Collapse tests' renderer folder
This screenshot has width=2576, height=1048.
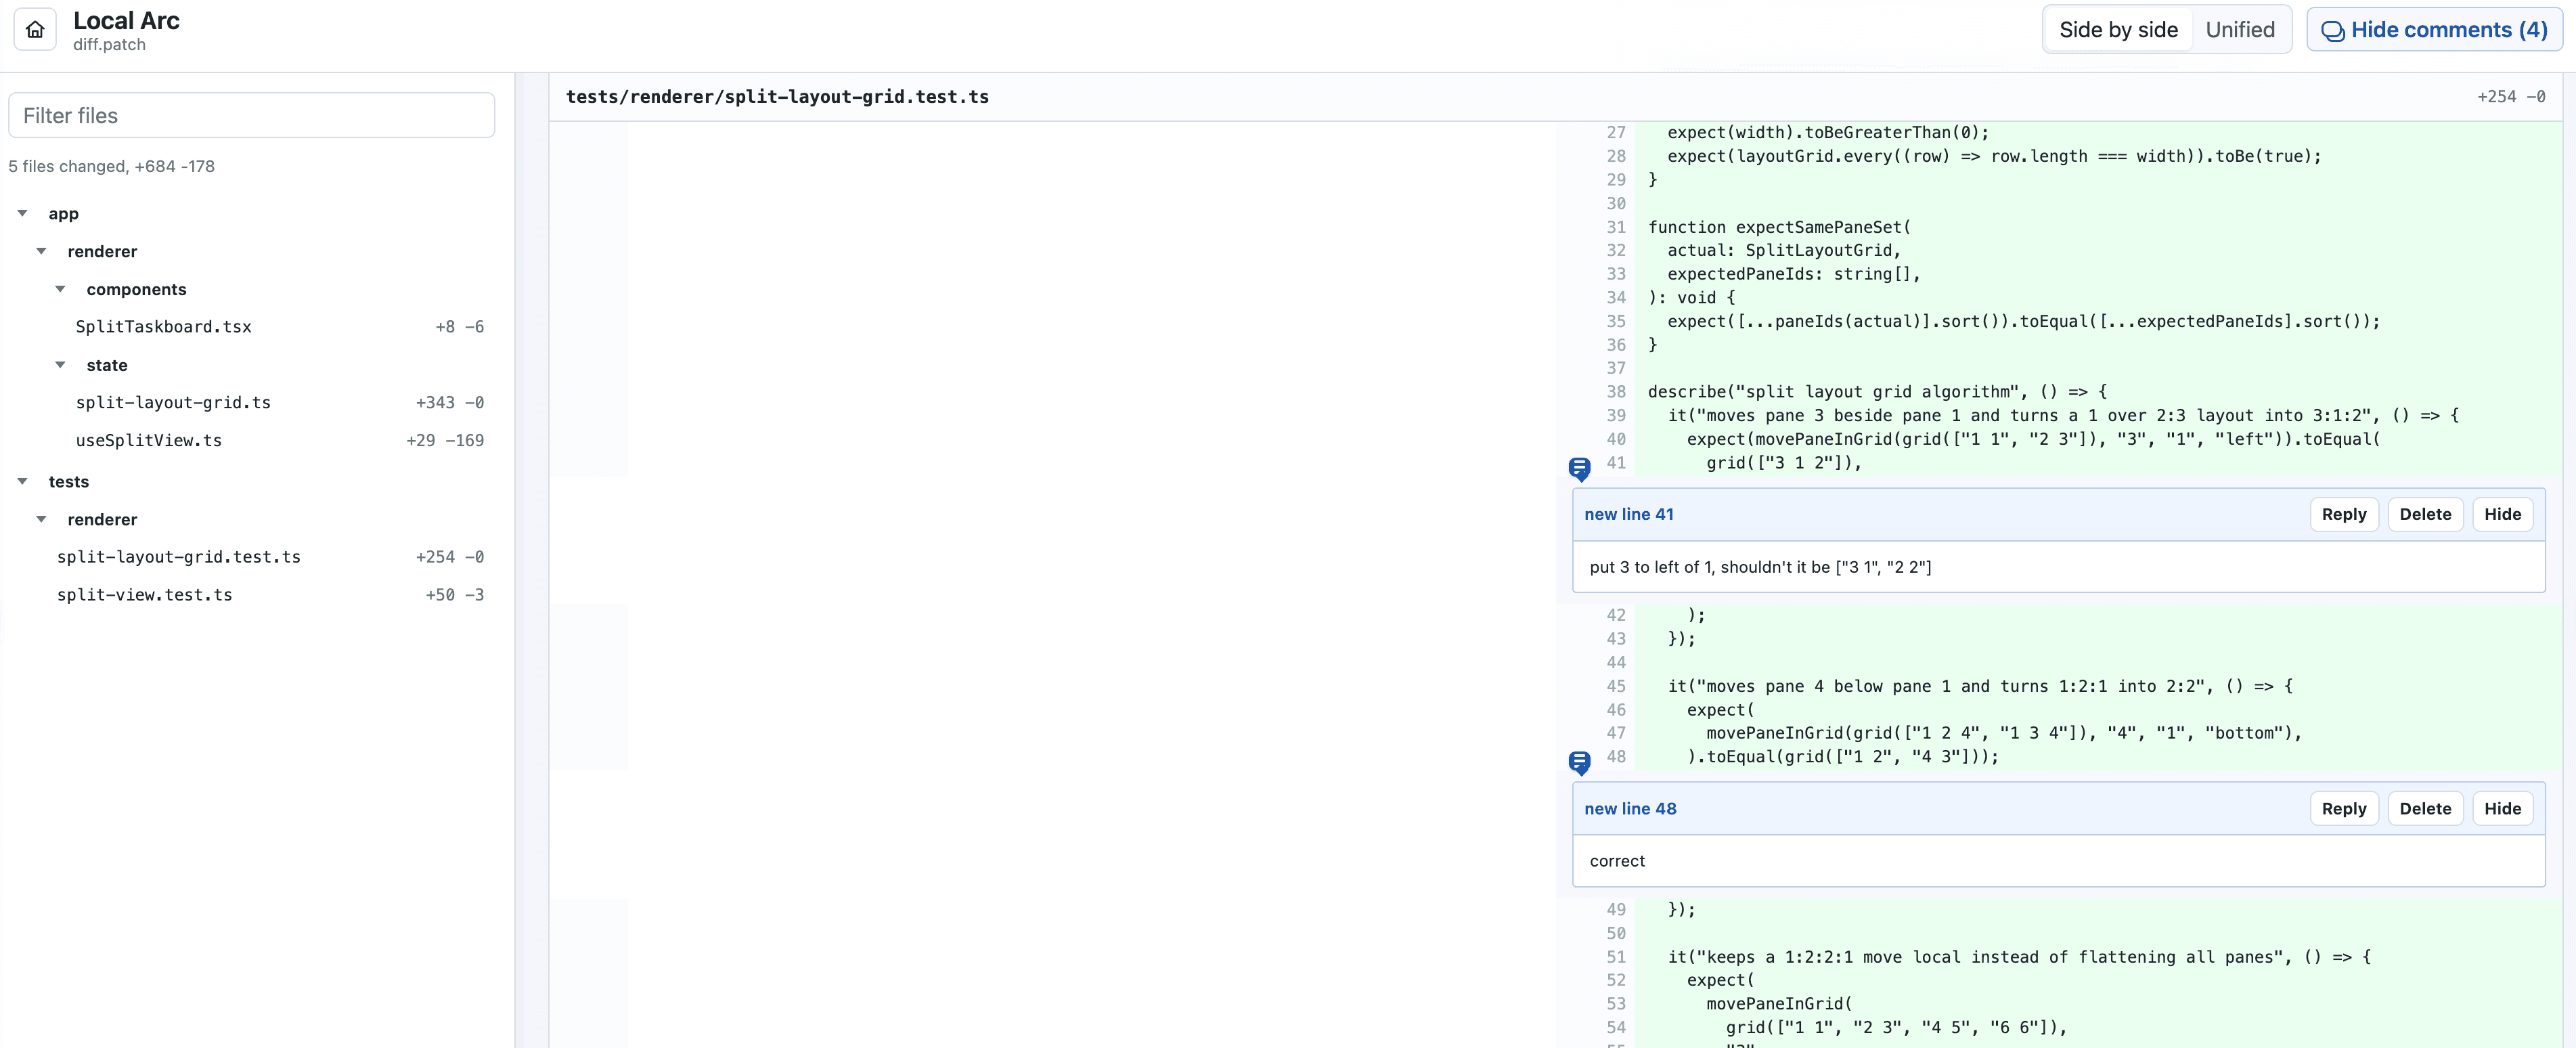[x=41, y=519]
